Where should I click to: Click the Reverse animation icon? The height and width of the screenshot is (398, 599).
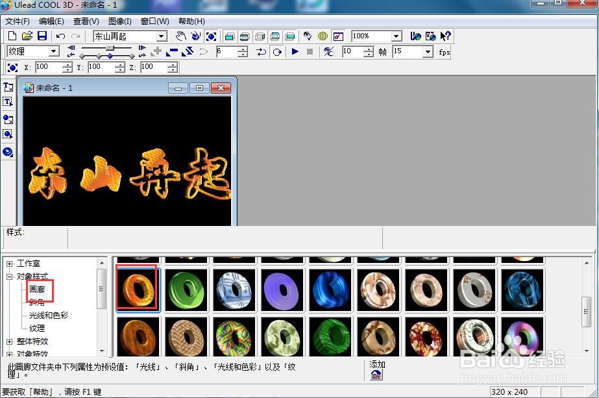(x=188, y=51)
